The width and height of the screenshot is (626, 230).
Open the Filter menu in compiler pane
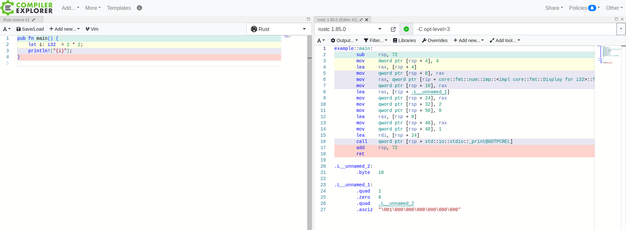pos(375,40)
